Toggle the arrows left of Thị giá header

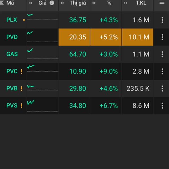[62, 3]
